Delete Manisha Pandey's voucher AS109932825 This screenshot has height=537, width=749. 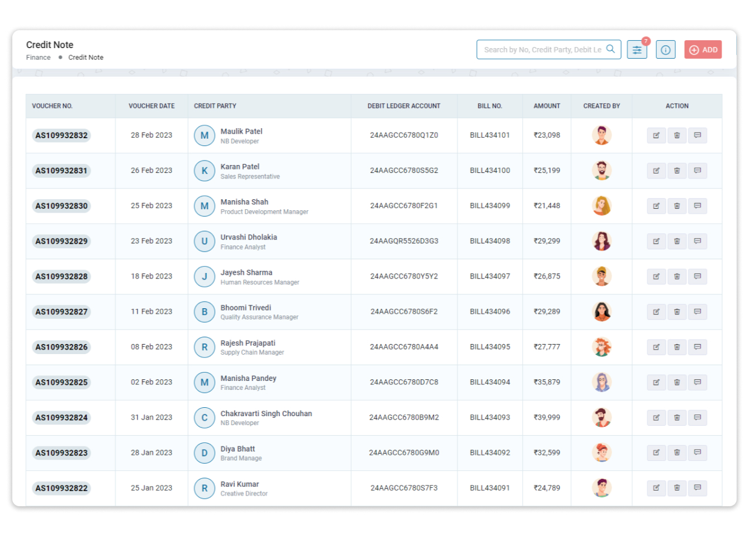(677, 382)
